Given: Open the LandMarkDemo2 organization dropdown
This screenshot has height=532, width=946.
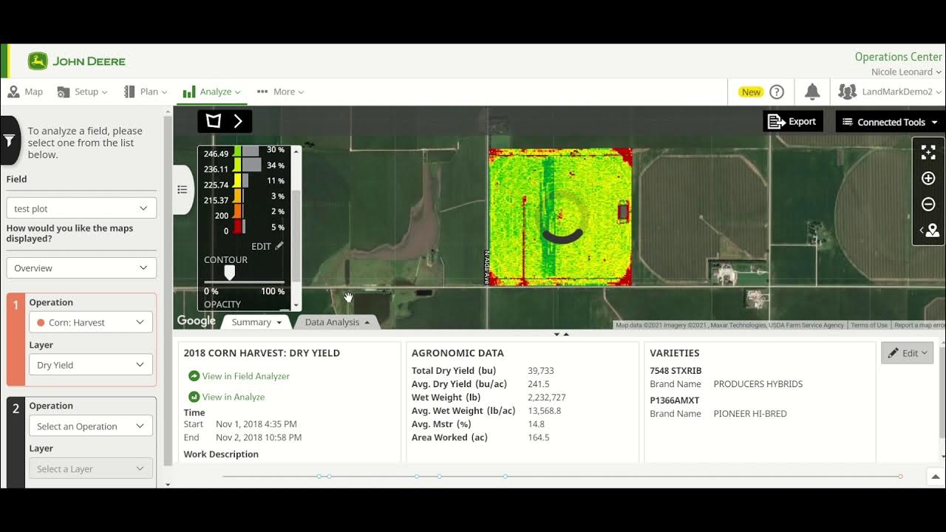Looking at the screenshot, I should (891, 92).
